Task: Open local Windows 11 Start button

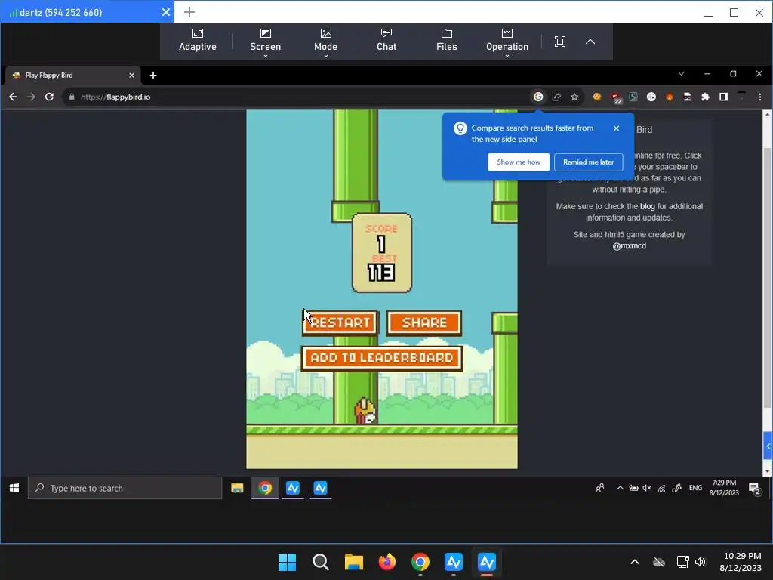Action: pyautogui.click(x=287, y=562)
